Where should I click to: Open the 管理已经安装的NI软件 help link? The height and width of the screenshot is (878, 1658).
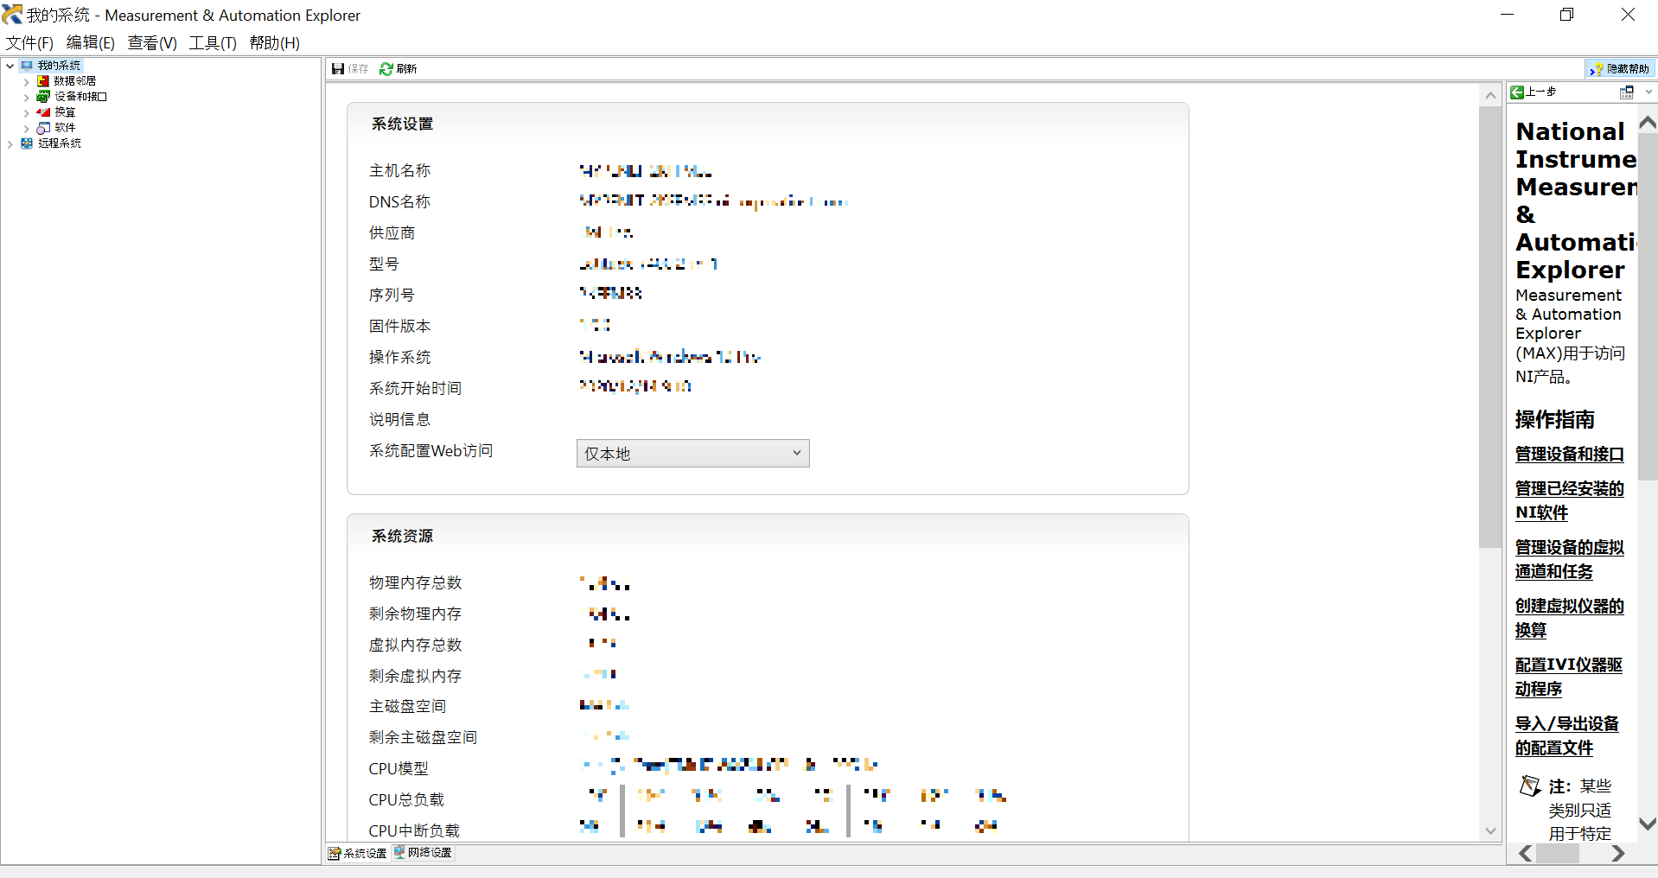(x=1570, y=501)
